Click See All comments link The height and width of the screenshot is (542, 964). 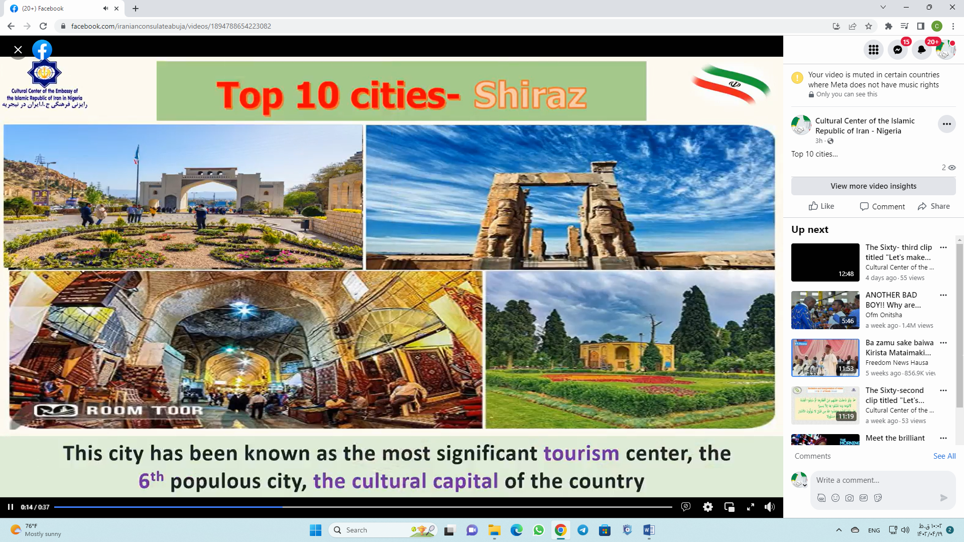click(944, 456)
